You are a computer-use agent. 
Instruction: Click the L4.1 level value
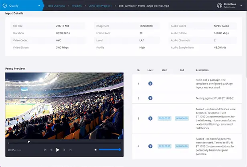[x=142, y=40]
